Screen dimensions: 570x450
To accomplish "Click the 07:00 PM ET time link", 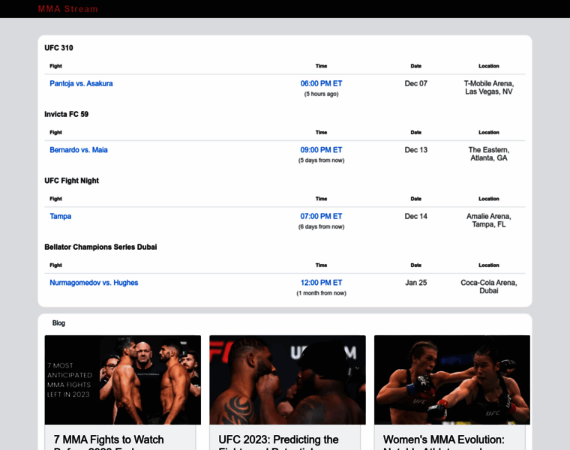I will (321, 216).
